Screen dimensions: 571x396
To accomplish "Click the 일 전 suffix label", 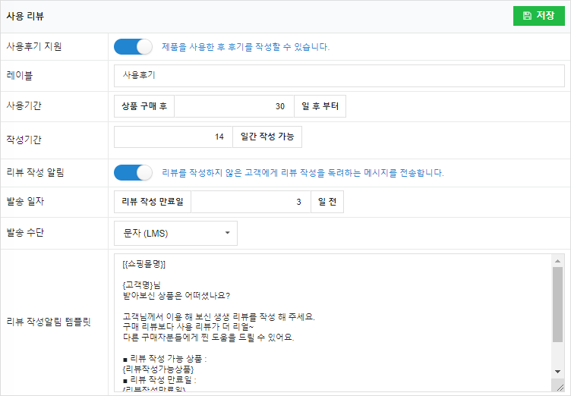I will [327, 202].
